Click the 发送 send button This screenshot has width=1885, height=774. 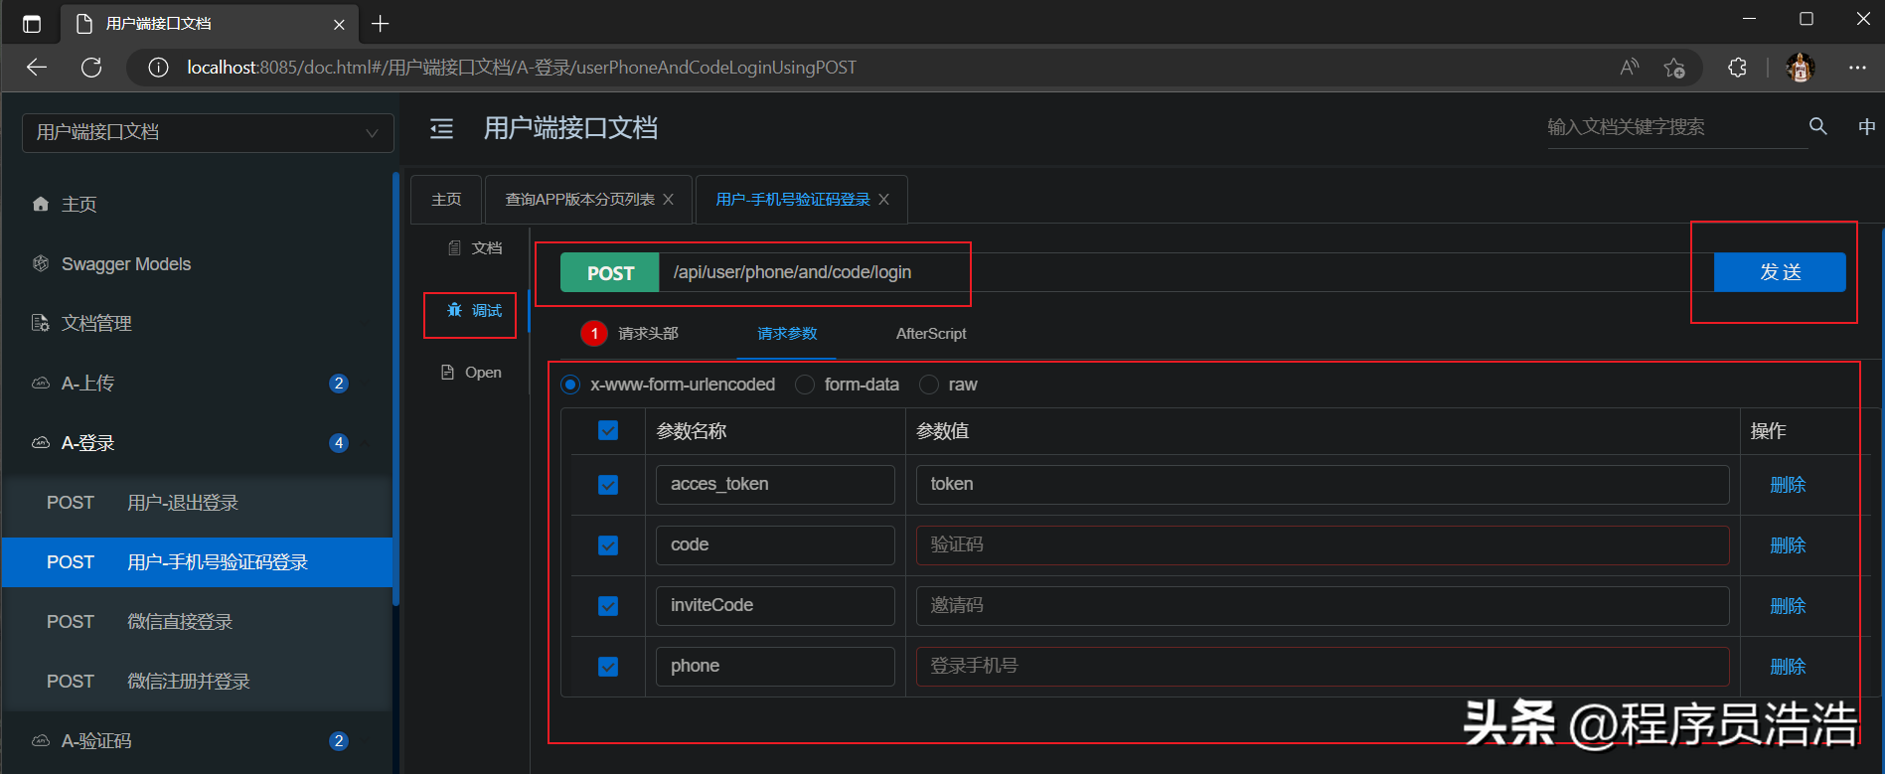click(1780, 272)
